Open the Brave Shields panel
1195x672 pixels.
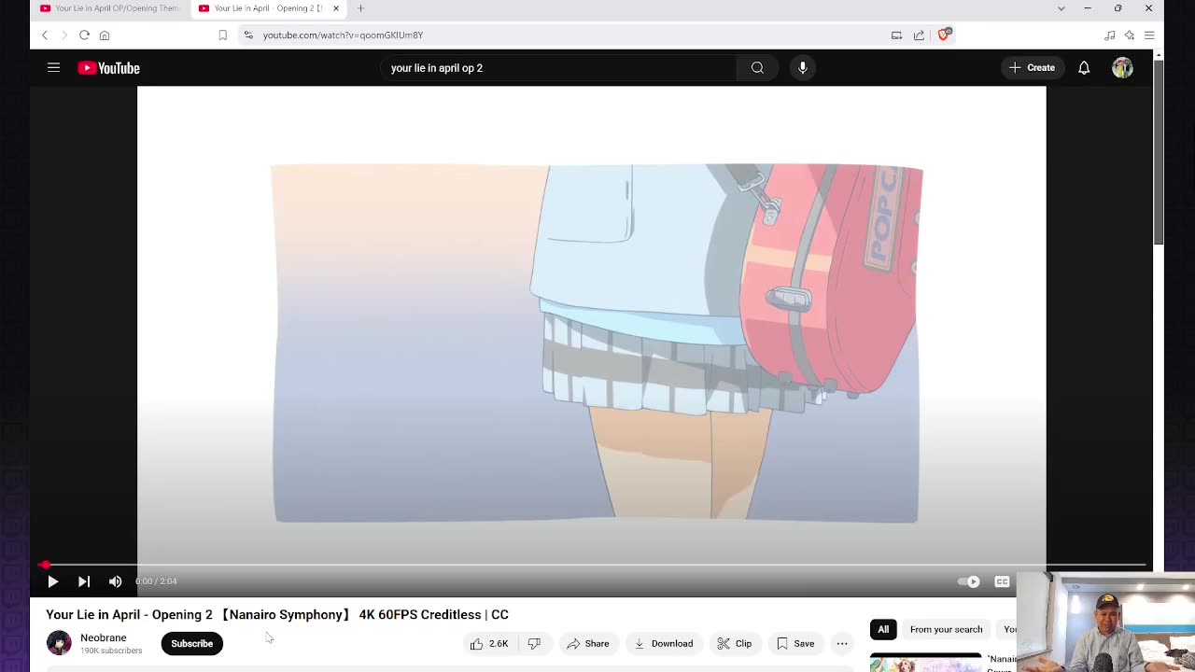pos(944,35)
